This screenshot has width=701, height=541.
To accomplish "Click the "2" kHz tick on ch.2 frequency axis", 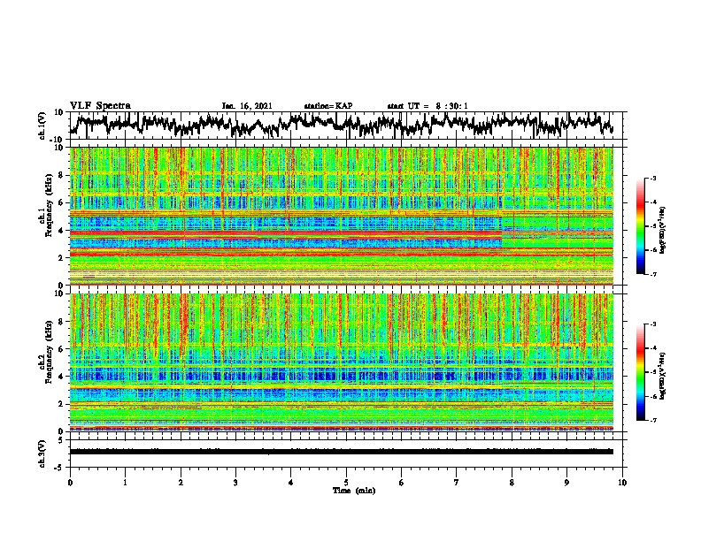I will coord(61,404).
